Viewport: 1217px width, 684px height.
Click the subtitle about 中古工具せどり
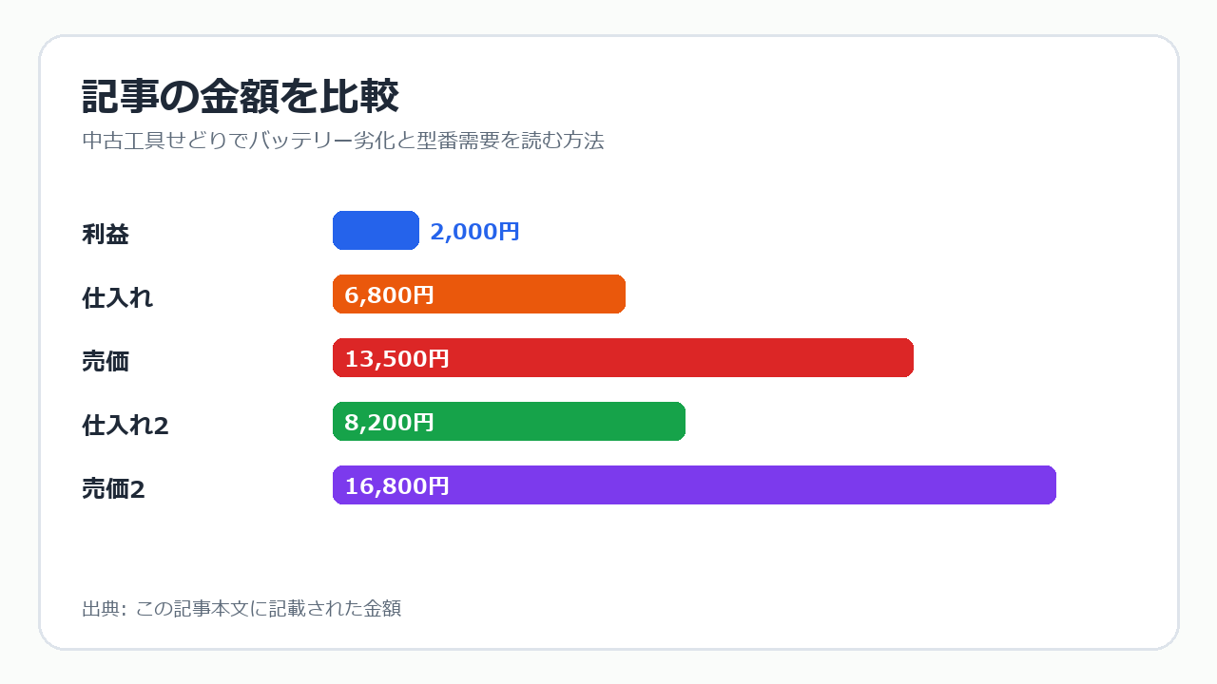tap(343, 141)
